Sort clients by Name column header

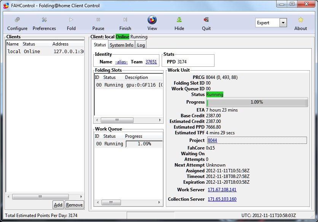tap(14, 44)
